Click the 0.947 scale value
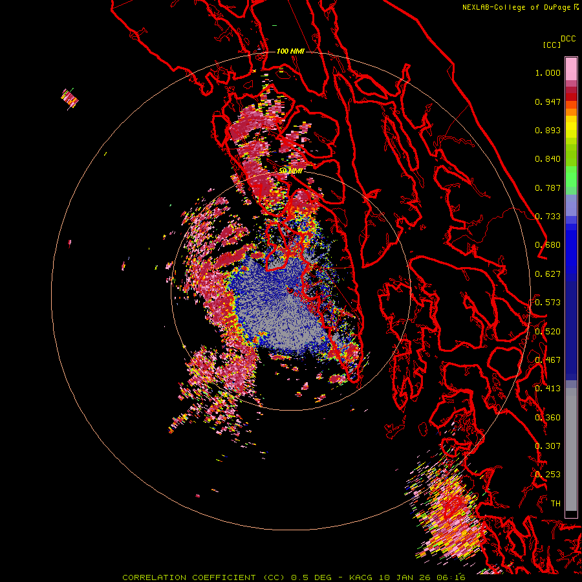Image resolution: width=582 pixels, height=582 pixels. click(x=548, y=102)
